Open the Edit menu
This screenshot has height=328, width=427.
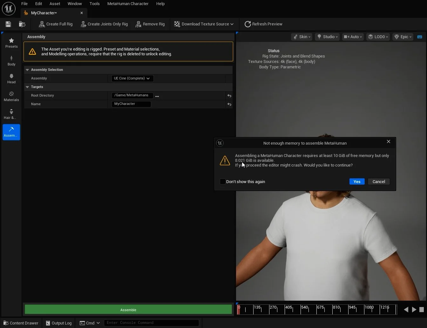38,3
